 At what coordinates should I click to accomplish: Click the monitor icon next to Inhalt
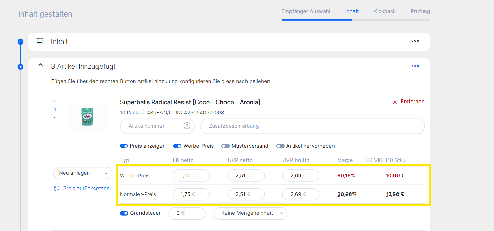pos(41,41)
